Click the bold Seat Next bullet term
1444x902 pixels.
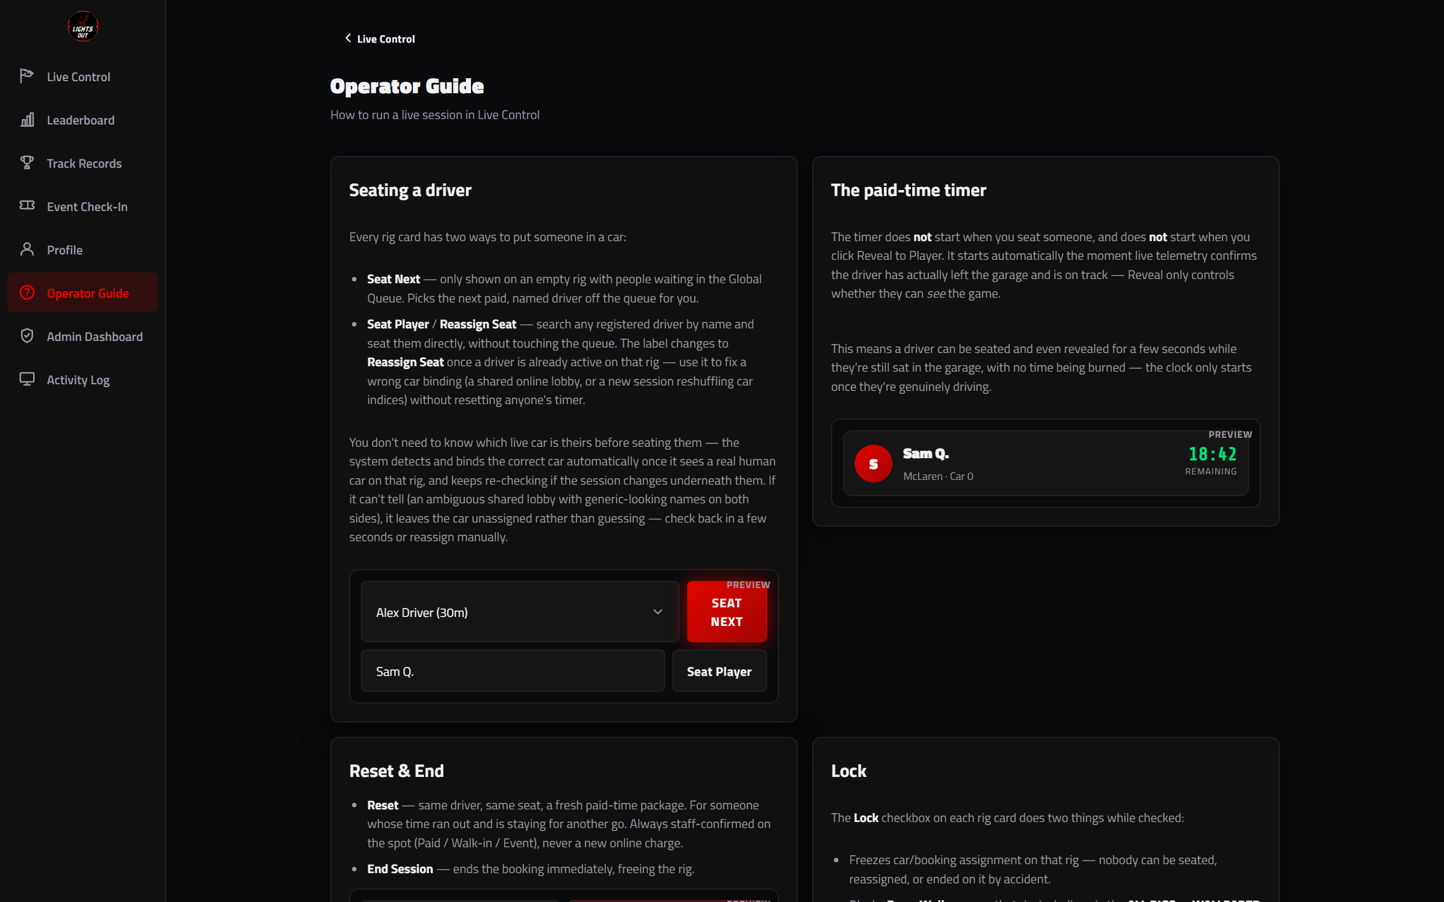pos(393,278)
